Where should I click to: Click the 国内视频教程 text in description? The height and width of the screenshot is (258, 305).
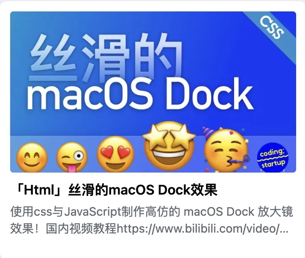pyautogui.click(x=81, y=228)
